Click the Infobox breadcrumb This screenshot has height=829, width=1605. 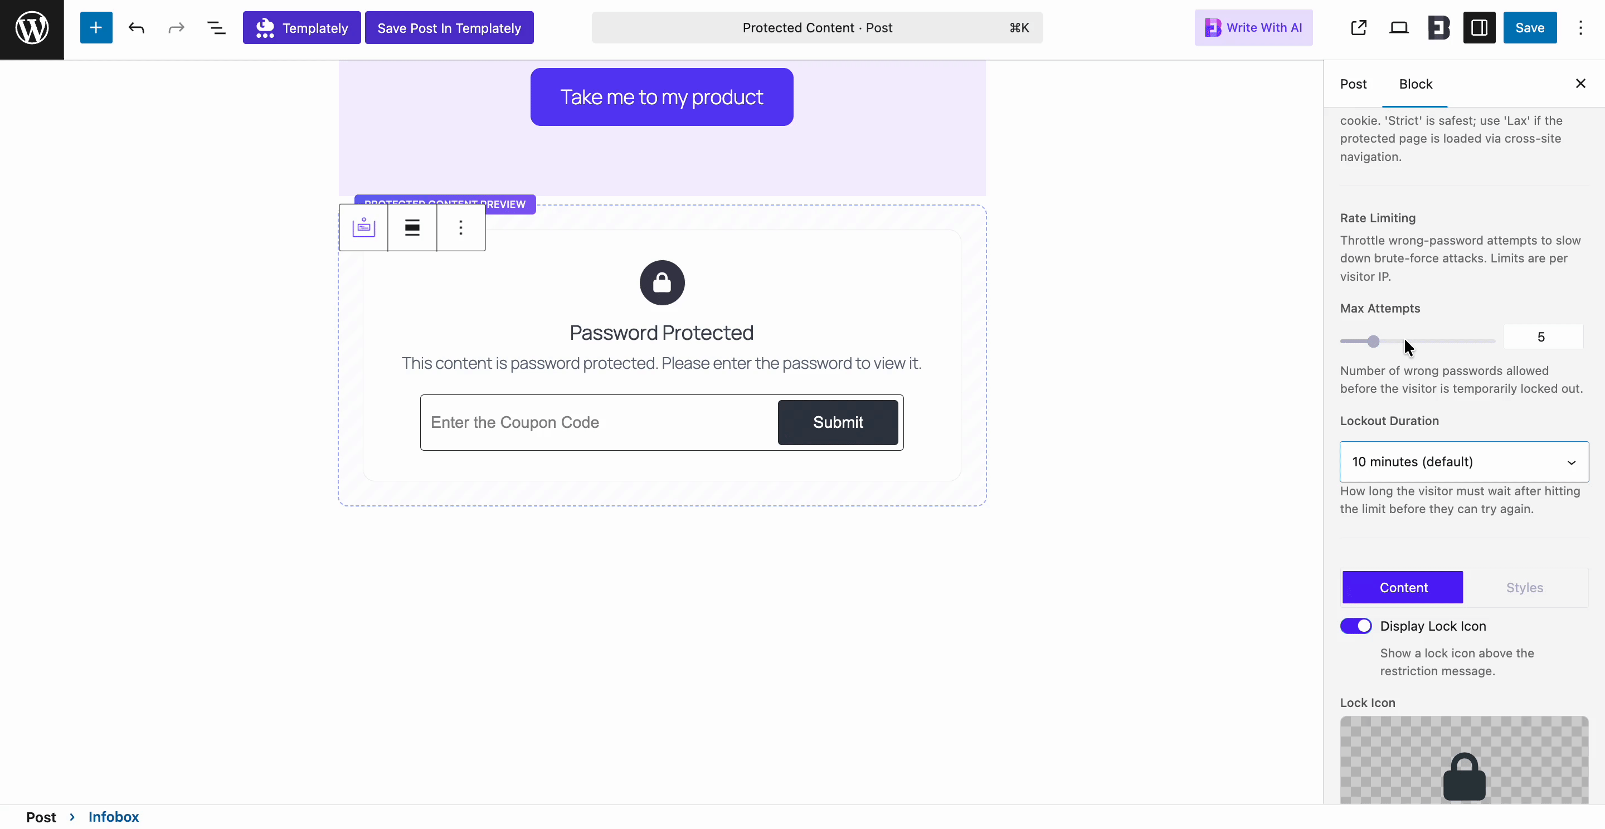tap(113, 817)
